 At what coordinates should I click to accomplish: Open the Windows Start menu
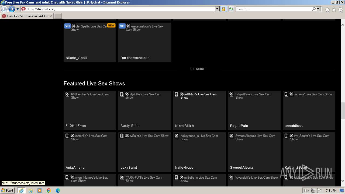[x=7, y=190]
